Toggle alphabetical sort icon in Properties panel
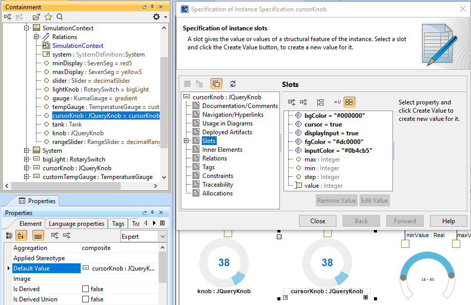This screenshot has height=305, width=471. 21,236
